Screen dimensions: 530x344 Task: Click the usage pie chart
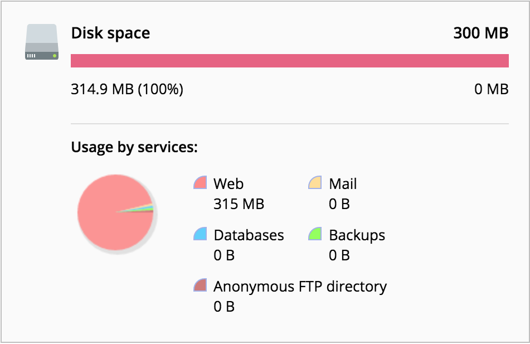(x=116, y=212)
